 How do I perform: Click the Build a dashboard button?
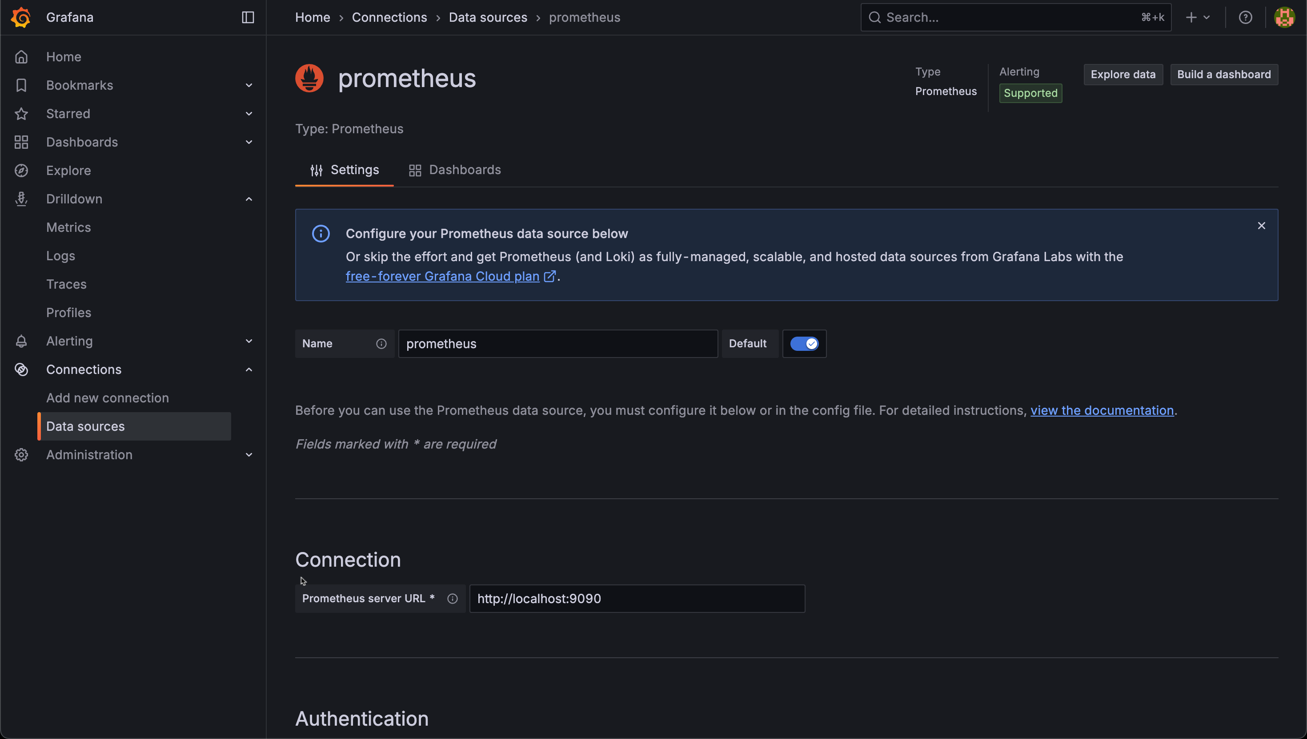click(1224, 74)
